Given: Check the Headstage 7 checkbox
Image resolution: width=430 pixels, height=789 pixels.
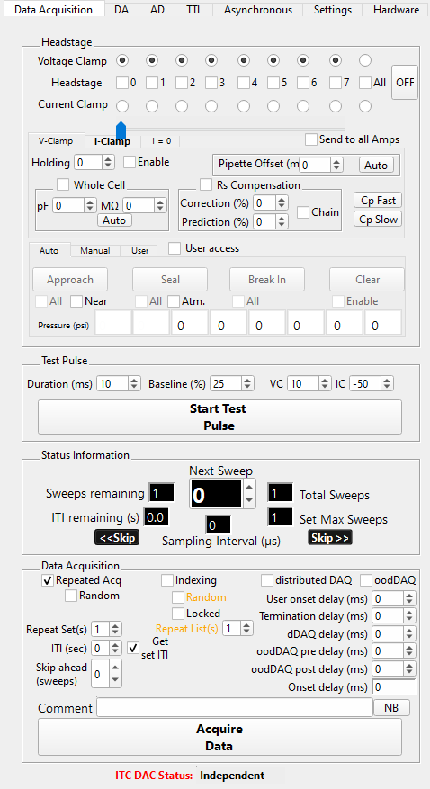Looking at the screenshot, I should 336,83.
